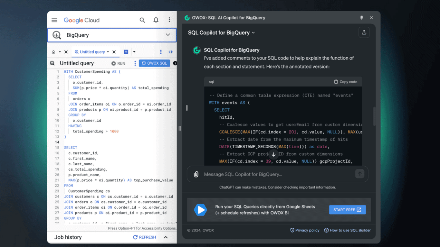Image resolution: width=440 pixels, height=247 pixels.
Task: Close the Untitled query tab
Action: click(x=114, y=52)
